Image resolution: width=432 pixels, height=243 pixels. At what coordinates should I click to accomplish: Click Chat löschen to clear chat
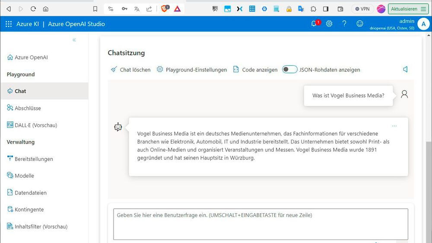point(130,70)
